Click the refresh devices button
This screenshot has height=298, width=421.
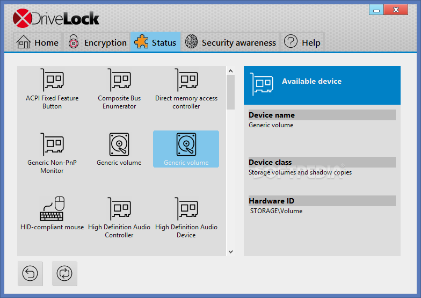[x=64, y=273]
